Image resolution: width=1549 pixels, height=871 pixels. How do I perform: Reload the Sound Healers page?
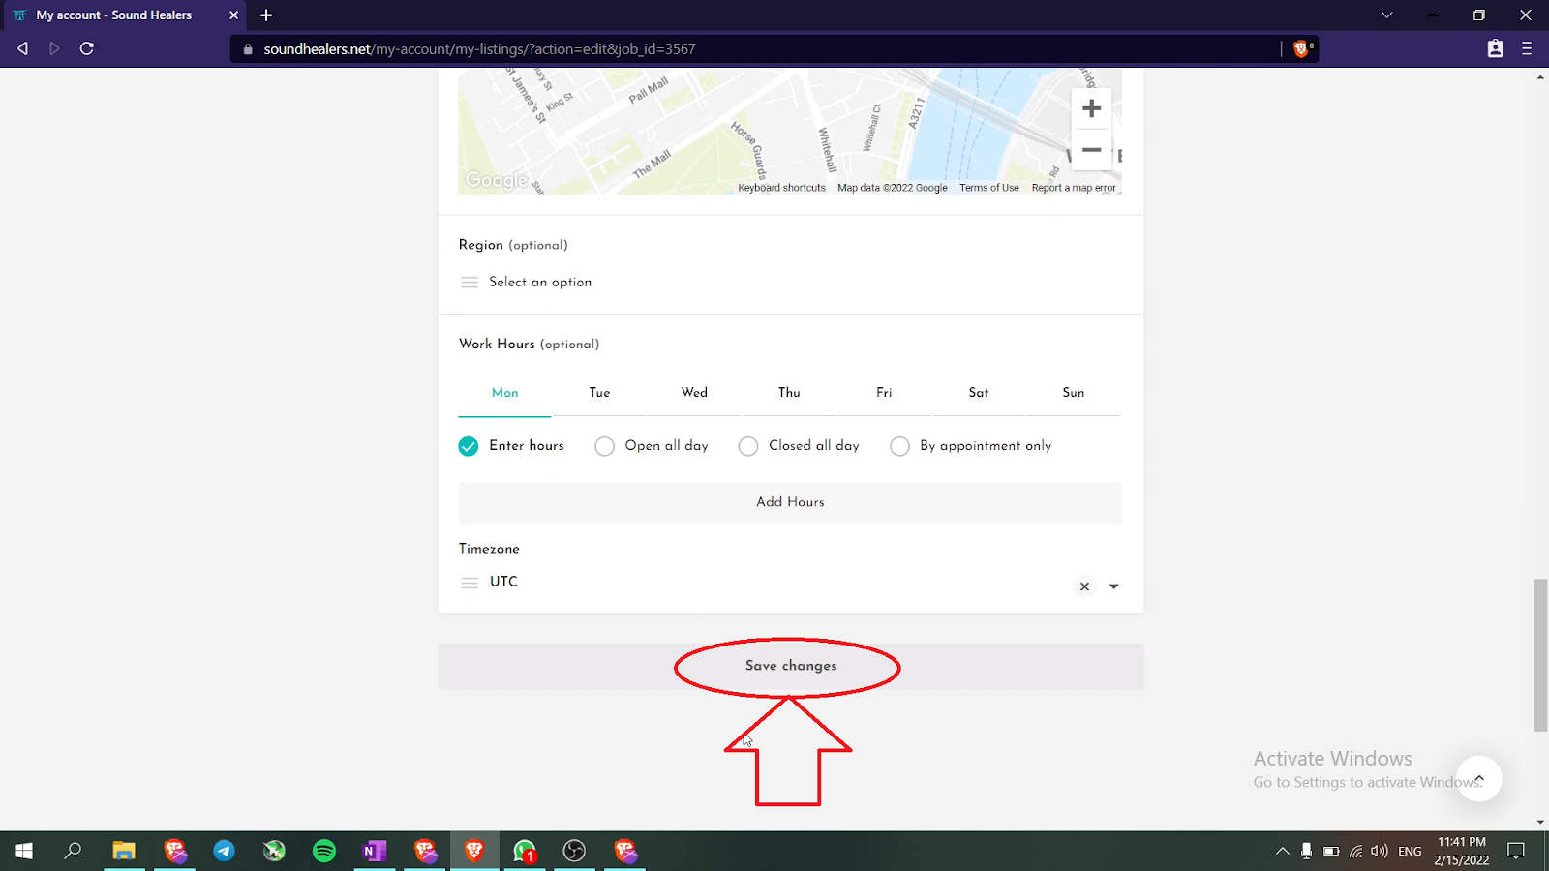[x=87, y=48]
